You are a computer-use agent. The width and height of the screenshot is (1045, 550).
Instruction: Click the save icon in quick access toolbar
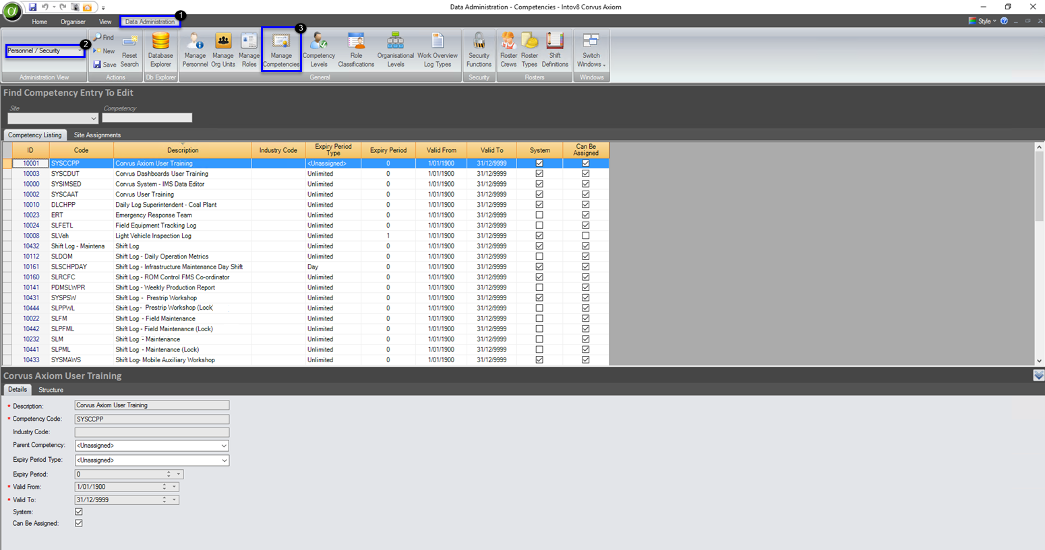coord(32,7)
